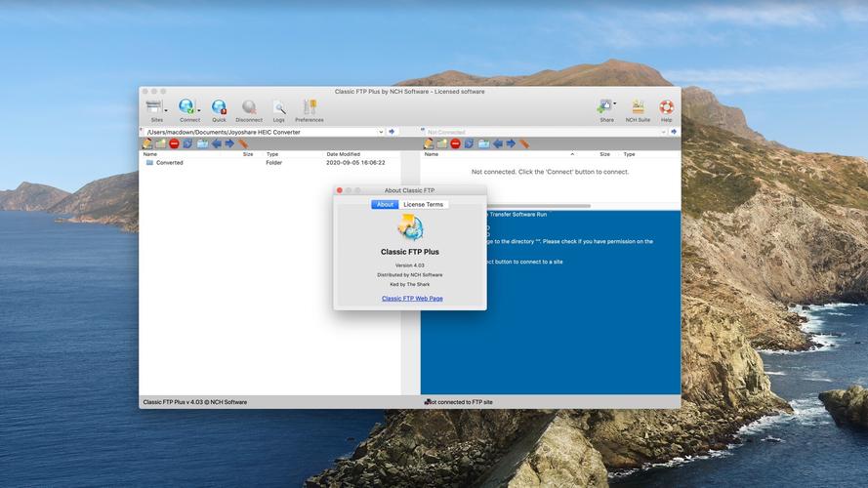
Task: Click red delete icon in local pane
Action: click(x=175, y=143)
